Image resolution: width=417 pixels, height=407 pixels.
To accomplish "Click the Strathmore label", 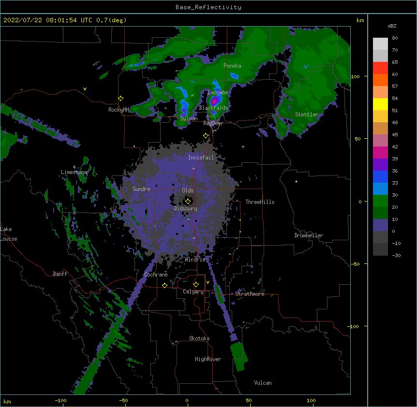I will tap(250, 294).
